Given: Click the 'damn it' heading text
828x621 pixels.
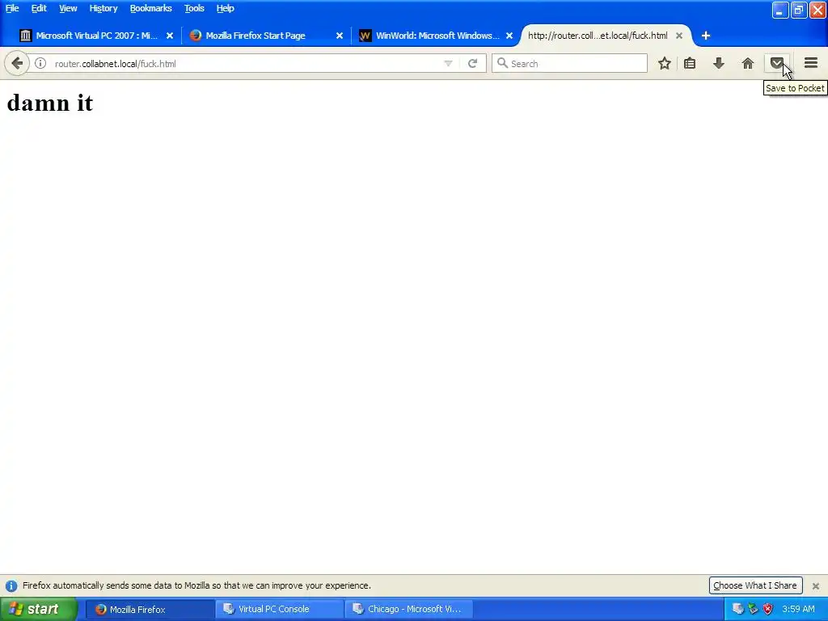Looking at the screenshot, I should (x=50, y=103).
